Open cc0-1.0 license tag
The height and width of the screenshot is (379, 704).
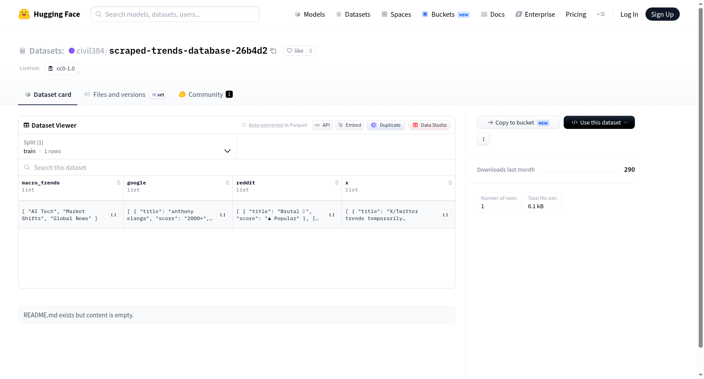pyautogui.click(x=62, y=68)
